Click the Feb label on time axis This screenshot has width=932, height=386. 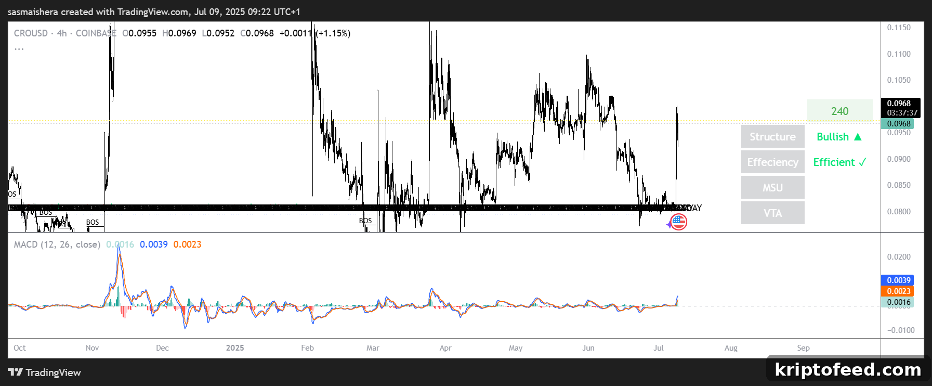[x=307, y=348]
